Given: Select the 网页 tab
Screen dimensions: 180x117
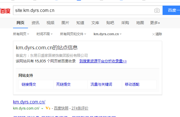Looking at the screenshot, I should tap(20, 23).
